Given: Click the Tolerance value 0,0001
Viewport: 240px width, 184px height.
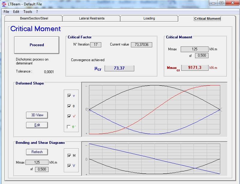Looking at the screenshot, I should pos(49,72).
